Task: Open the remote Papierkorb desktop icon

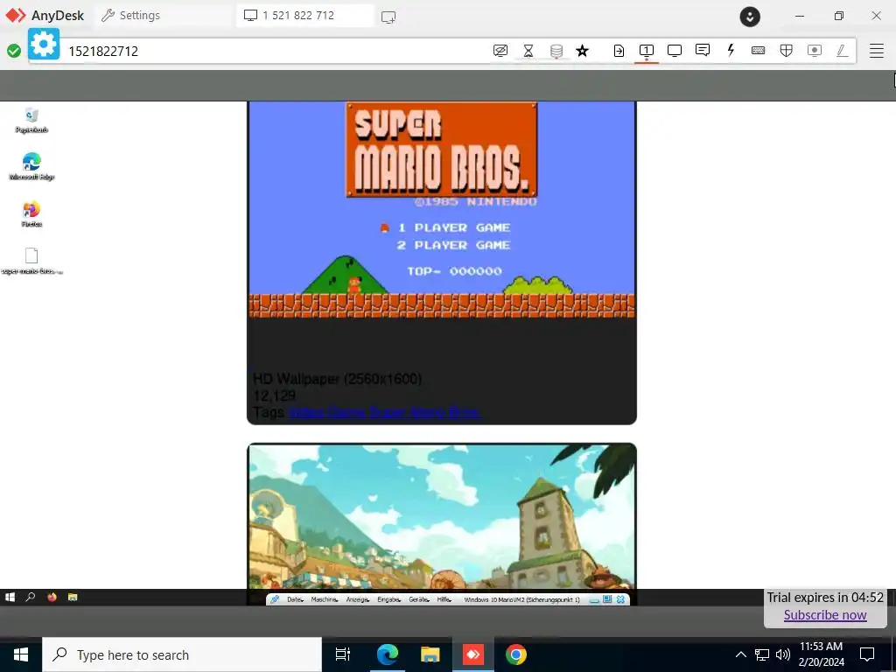Action: click(31, 121)
